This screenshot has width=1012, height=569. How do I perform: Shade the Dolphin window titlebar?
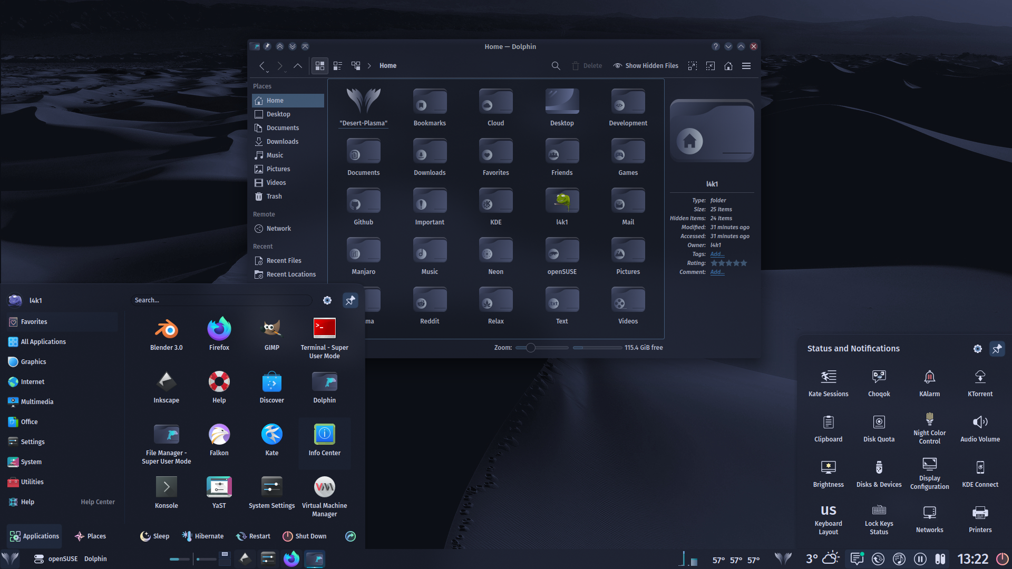(x=305, y=46)
